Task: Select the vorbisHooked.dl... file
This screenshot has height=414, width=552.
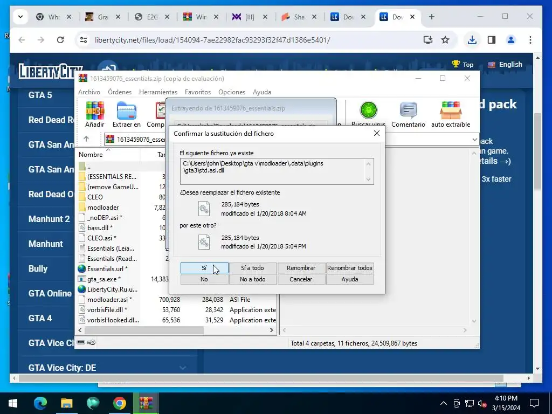Action: (x=113, y=320)
